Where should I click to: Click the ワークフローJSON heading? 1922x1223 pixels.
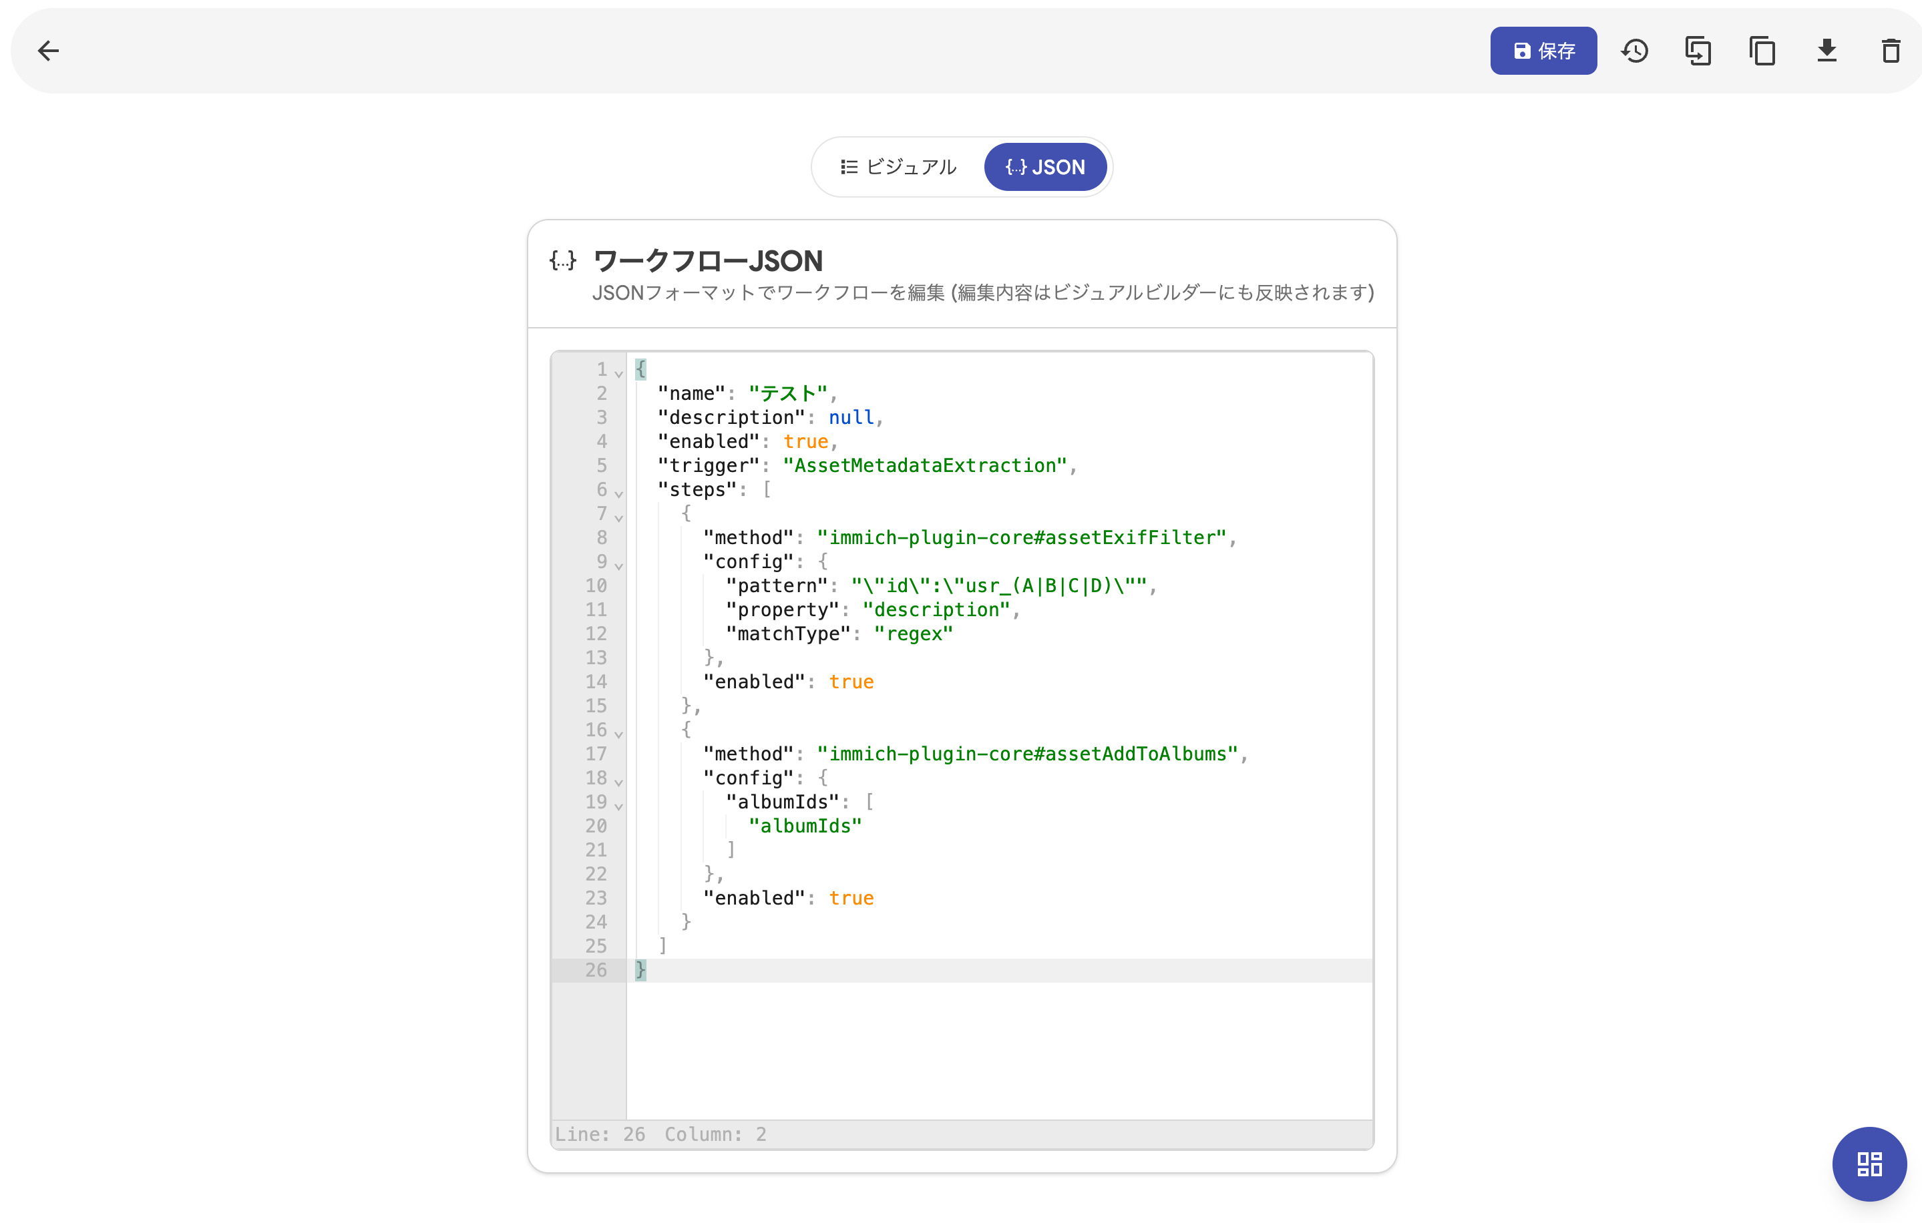(x=707, y=261)
